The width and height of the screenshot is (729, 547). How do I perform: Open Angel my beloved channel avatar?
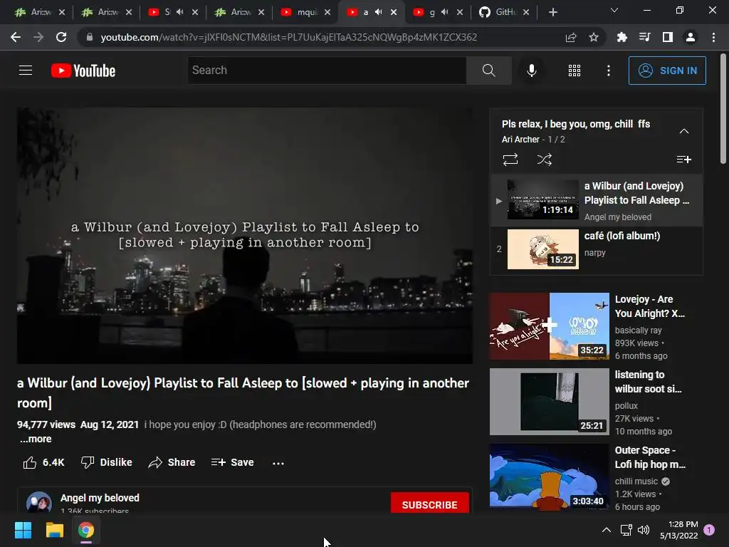click(x=39, y=502)
